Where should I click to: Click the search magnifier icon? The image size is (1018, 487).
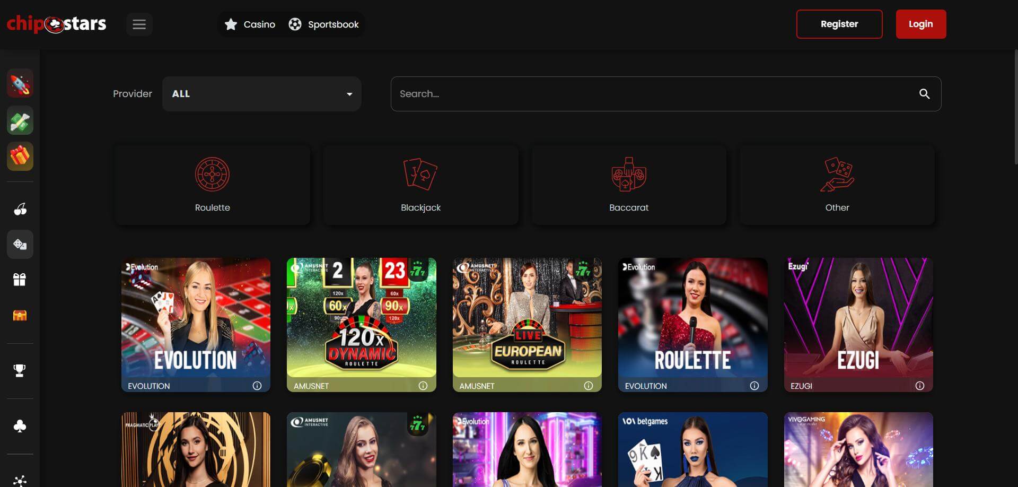coord(924,94)
